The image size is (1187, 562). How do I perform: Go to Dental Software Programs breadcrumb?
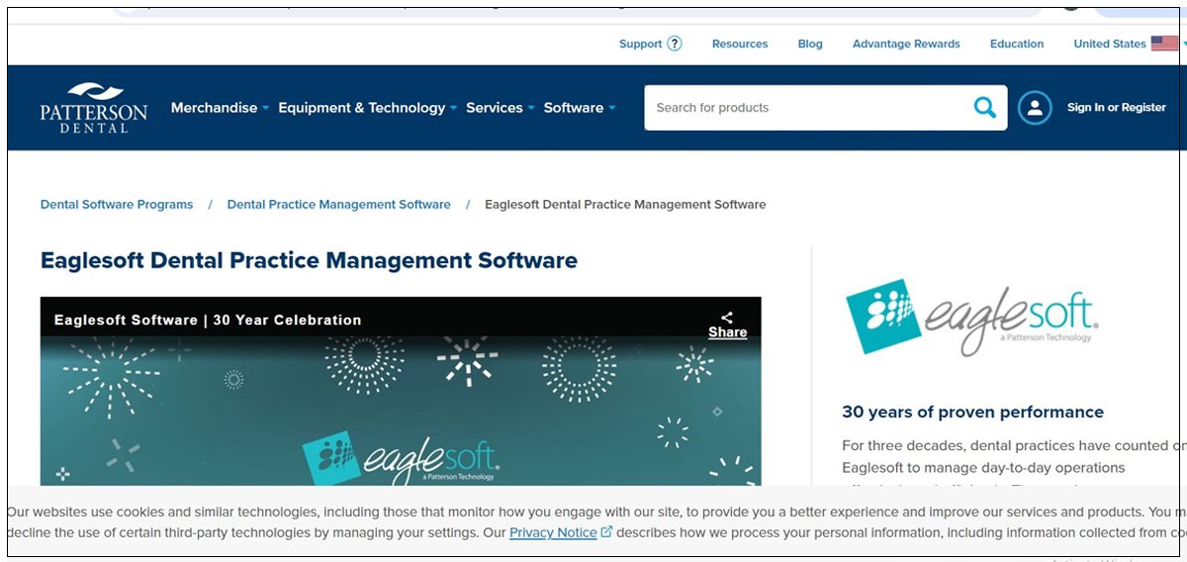point(117,205)
